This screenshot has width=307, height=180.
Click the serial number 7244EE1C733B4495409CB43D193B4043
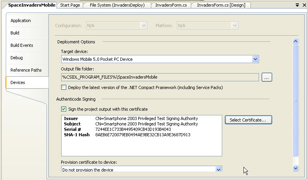tap(133, 129)
